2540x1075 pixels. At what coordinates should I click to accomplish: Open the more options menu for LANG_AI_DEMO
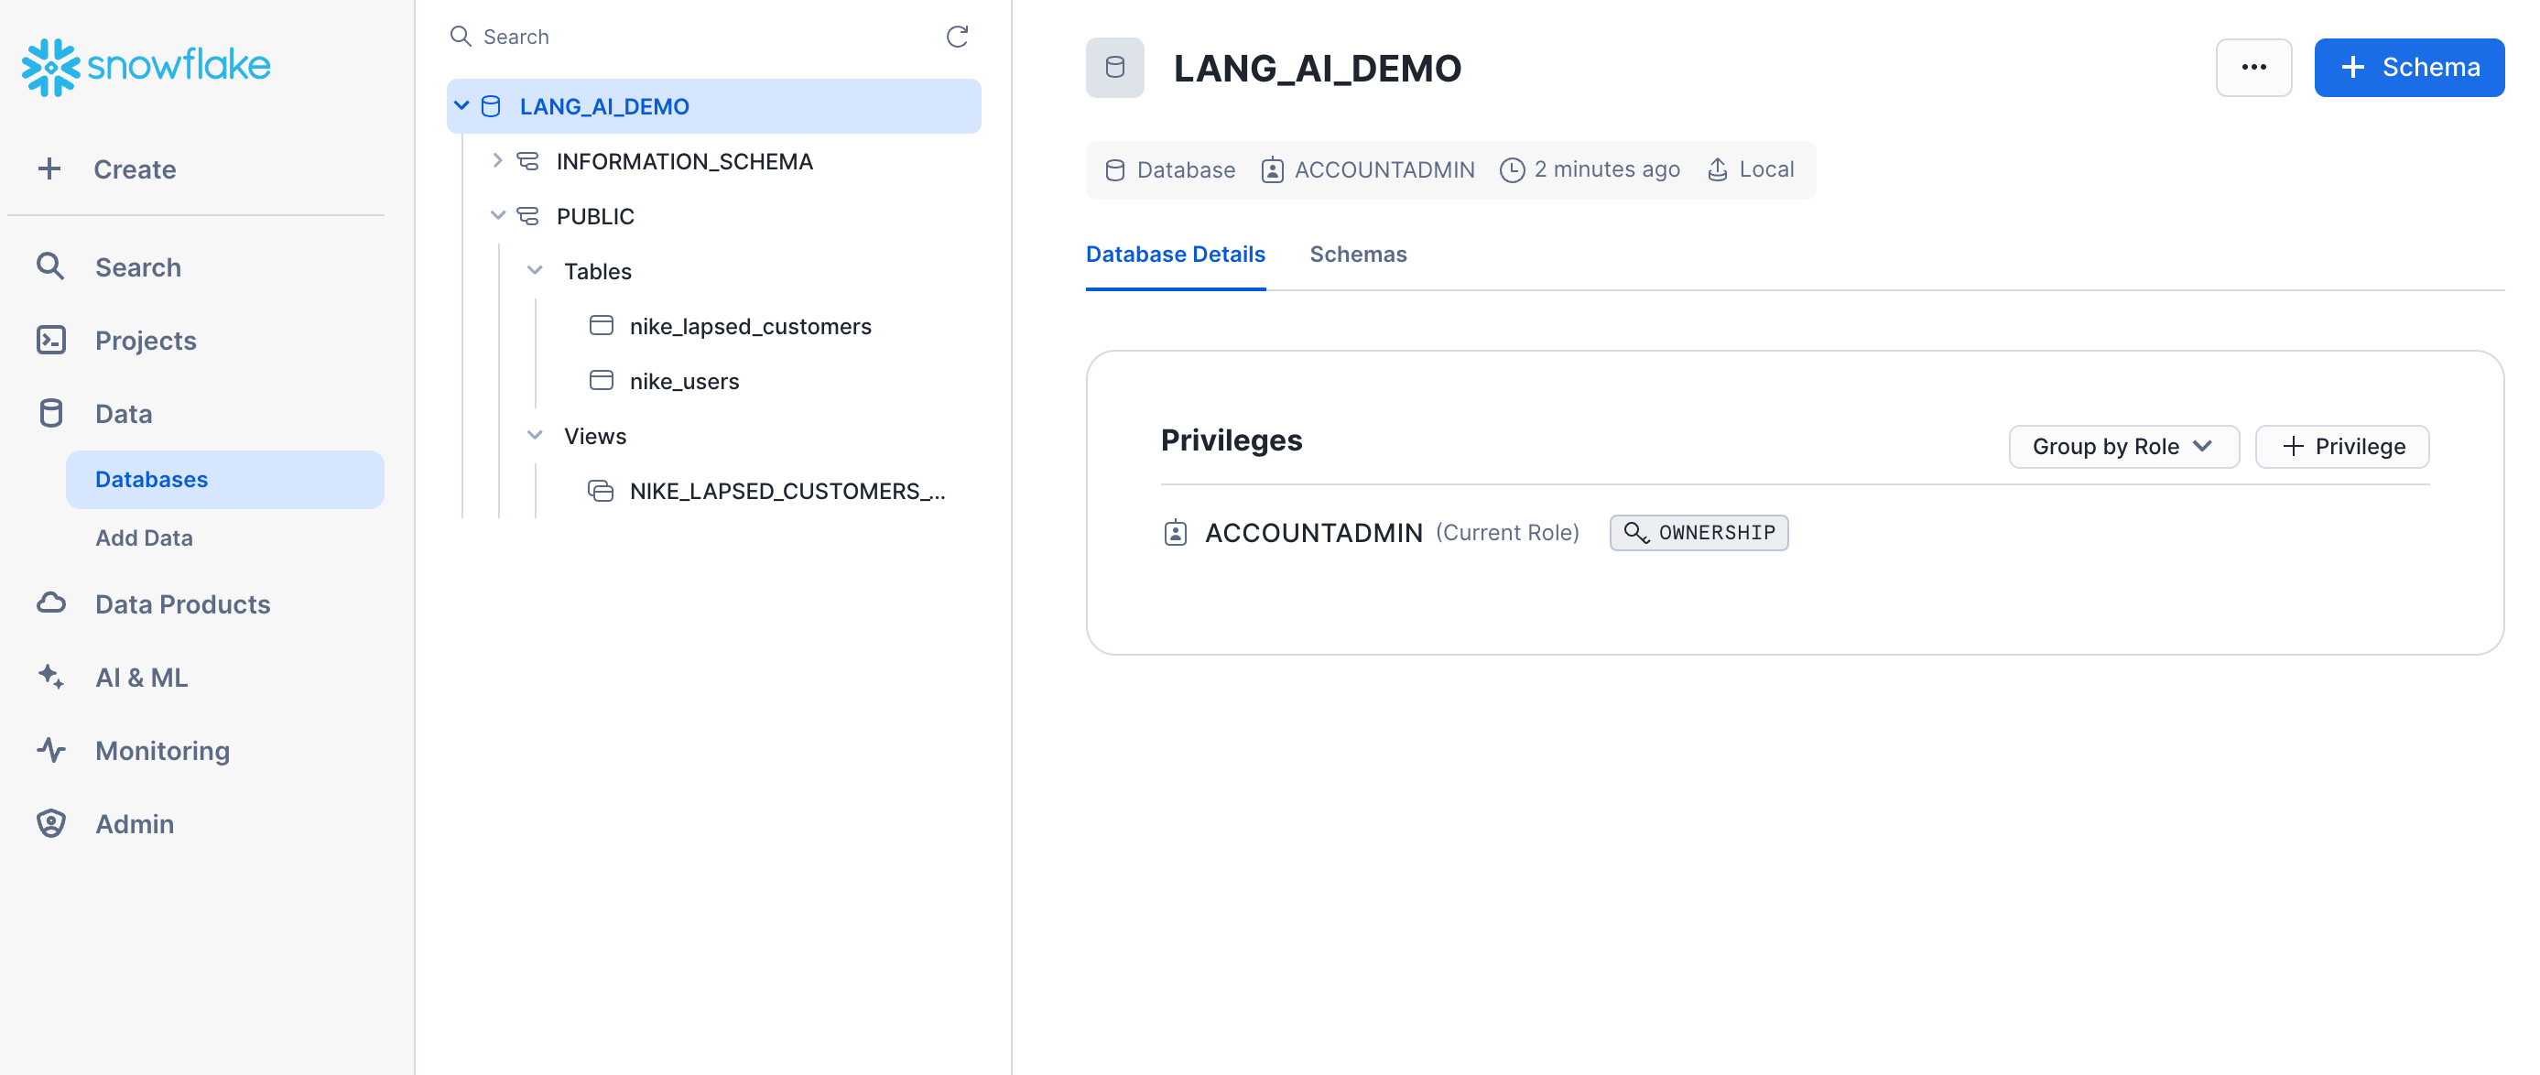click(x=2254, y=67)
